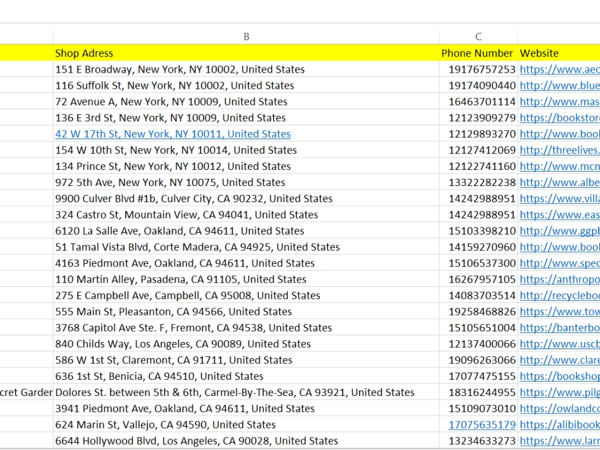Open website link in 840 Childs Way row
The image size is (600, 450).
(559, 344)
